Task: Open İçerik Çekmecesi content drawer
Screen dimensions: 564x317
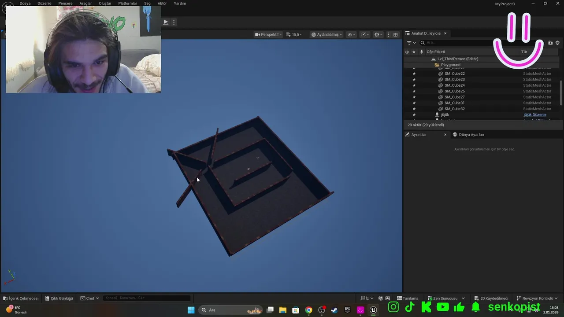Action: click(21, 298)
